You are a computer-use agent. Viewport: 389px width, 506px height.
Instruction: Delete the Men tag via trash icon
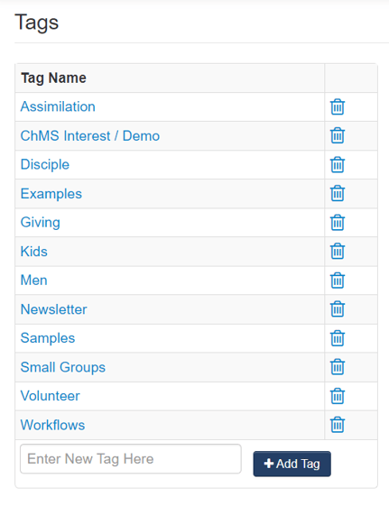pyautogui.click(x=338, y=281)
